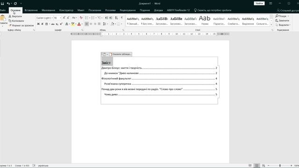Viewport: 299px width, 168px height.
Task: Open ribbon display options icon
Action: (271, 3)
